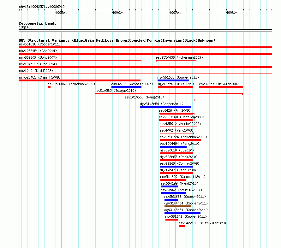Select the blue dgv3143n54 gain bar
The height and width of the screenshot is (248, 281).
[x=165, y=107]
